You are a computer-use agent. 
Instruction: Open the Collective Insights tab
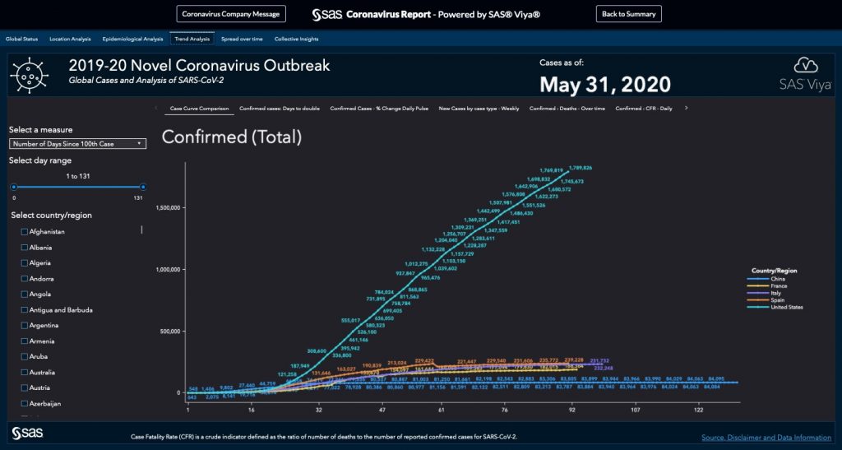pyautogui.click(x=296, y=39)
